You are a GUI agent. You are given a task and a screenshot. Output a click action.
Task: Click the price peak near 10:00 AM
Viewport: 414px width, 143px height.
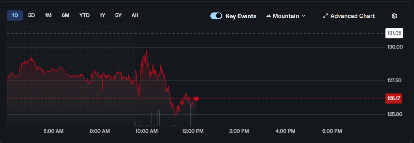[147, 51]
